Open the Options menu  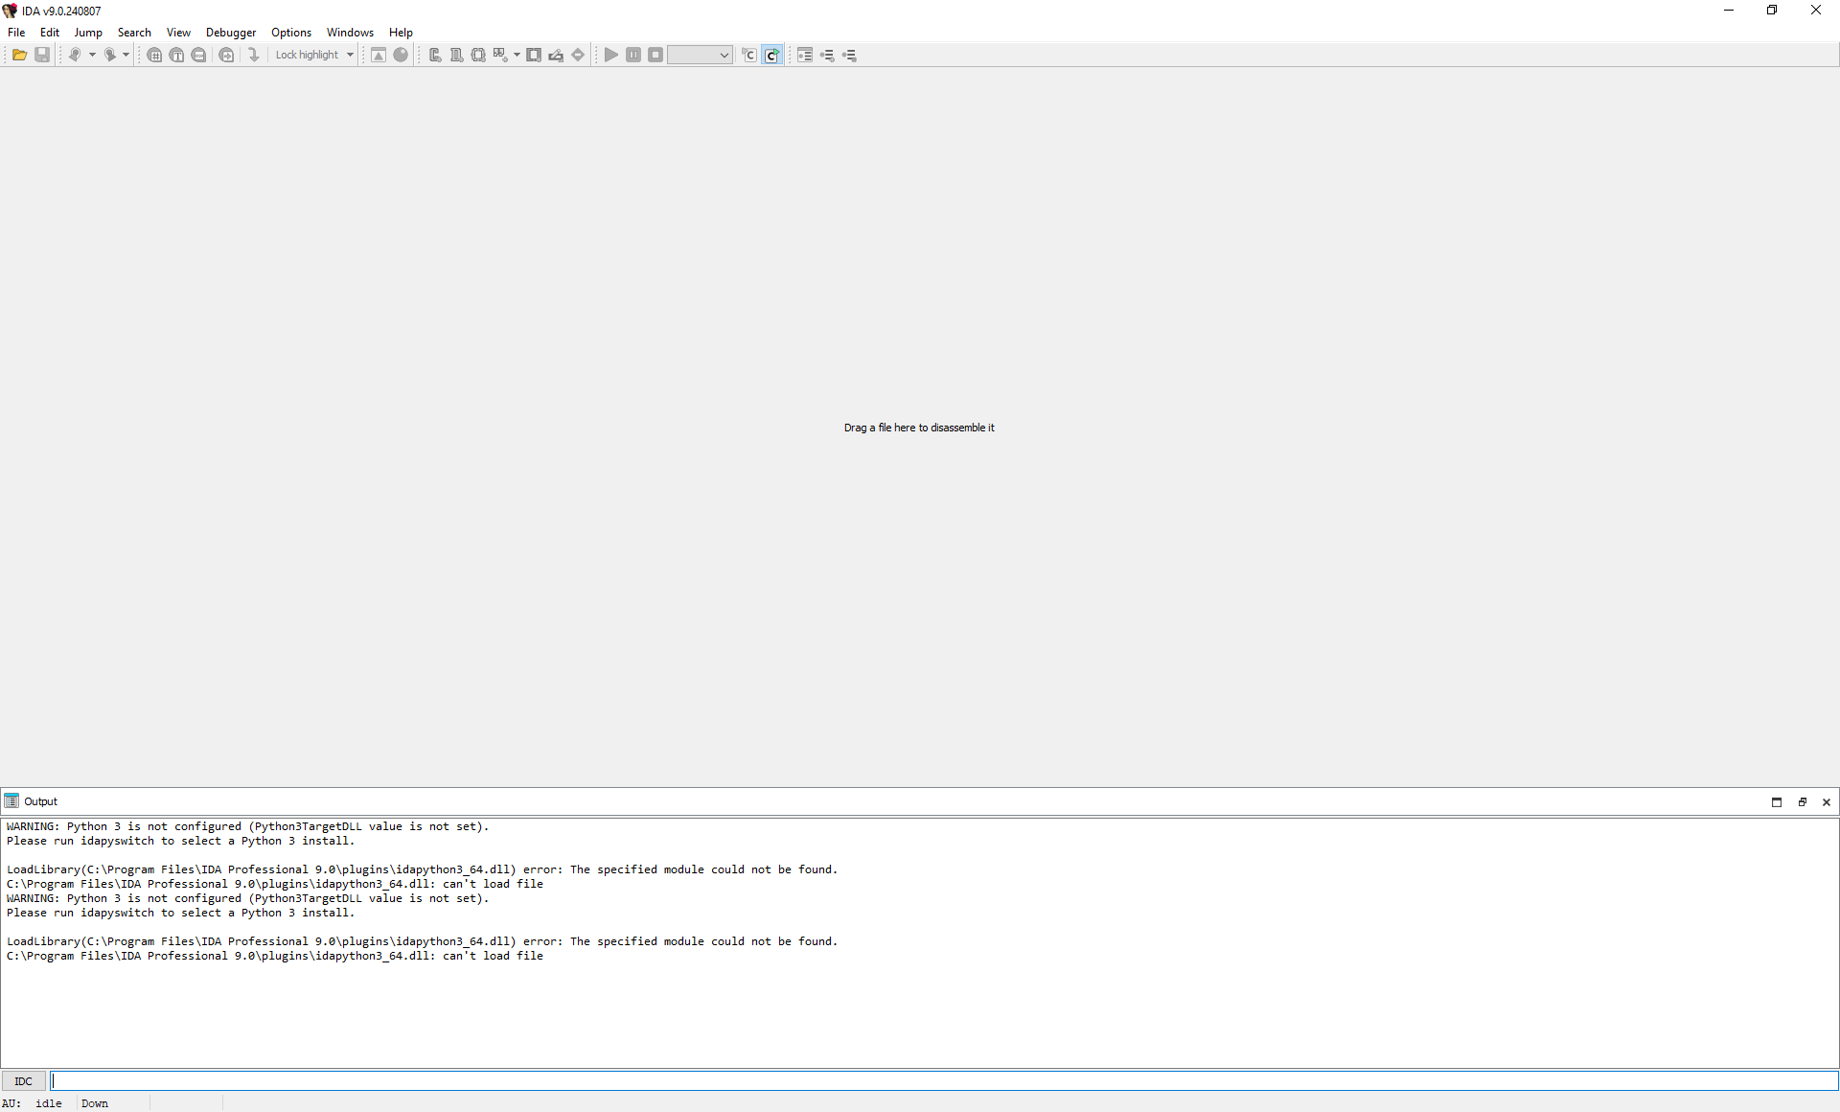291,32
